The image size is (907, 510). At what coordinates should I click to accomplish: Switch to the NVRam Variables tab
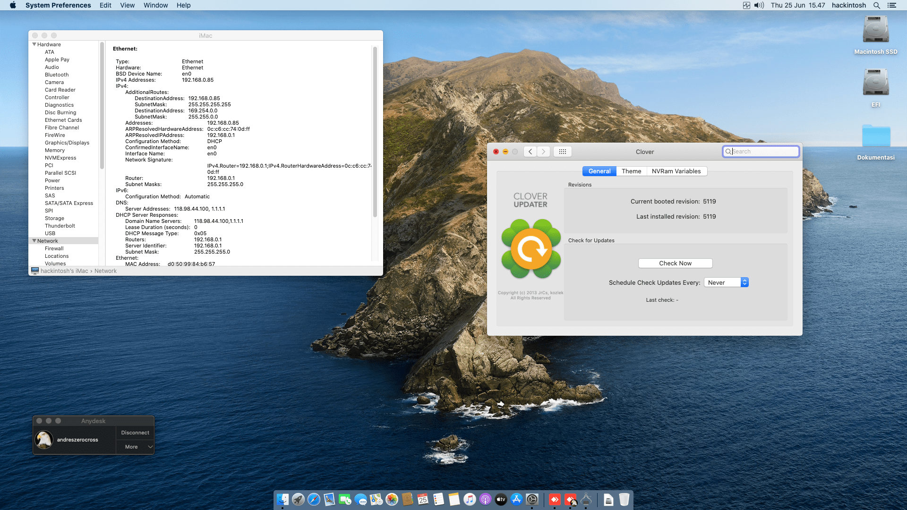click(676, 171)
